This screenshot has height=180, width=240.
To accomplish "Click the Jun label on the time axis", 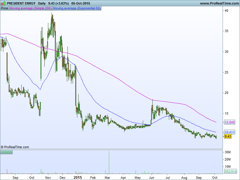I will click(x=152, y=177).
